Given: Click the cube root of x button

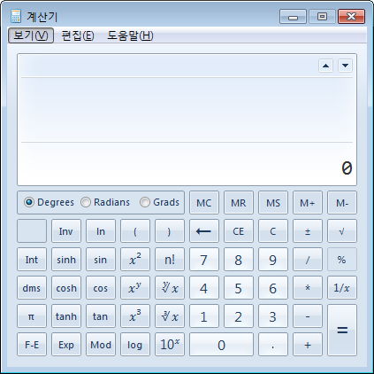Looking at the screenshot, I should [x=170, y=316].
